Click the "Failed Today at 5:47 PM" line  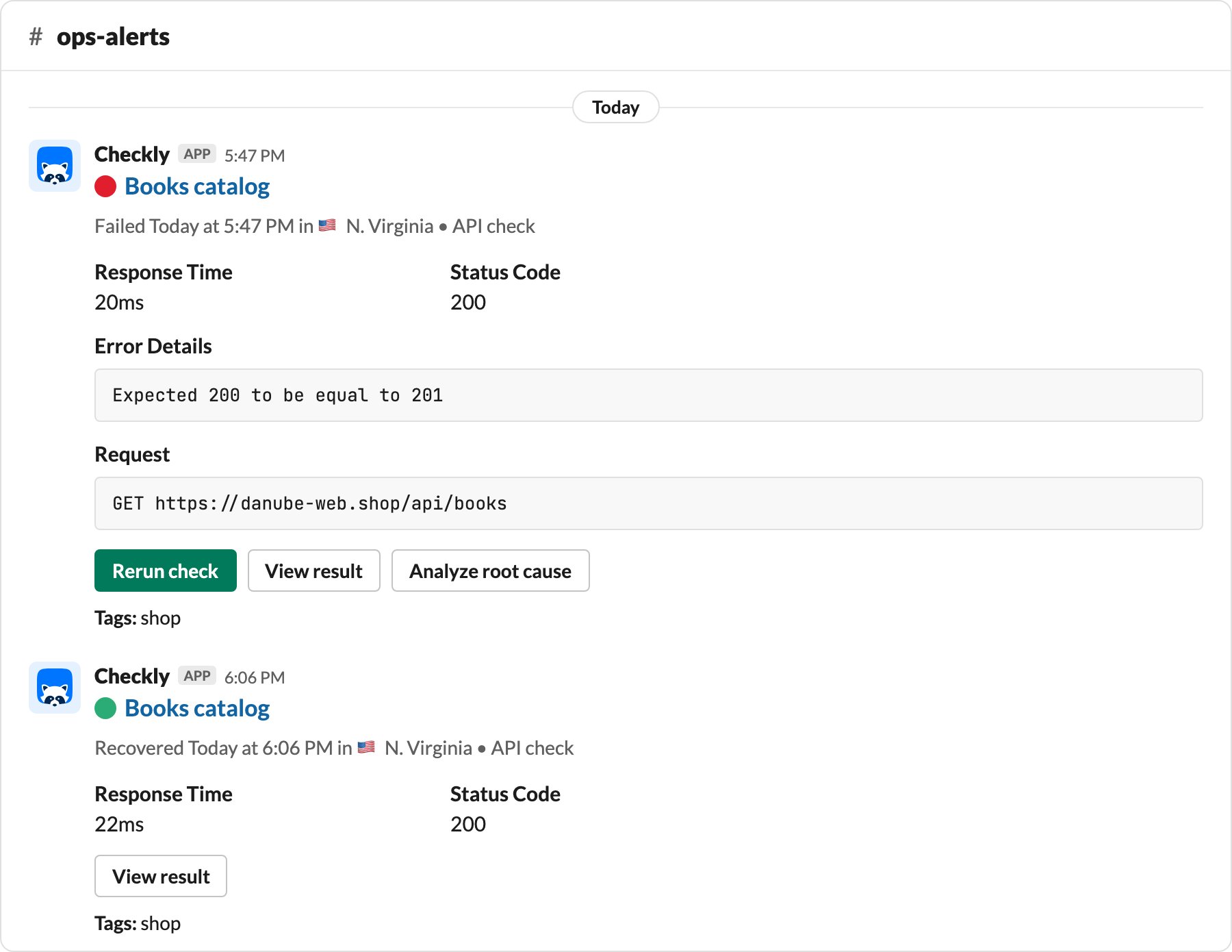[x=315, y=226]
